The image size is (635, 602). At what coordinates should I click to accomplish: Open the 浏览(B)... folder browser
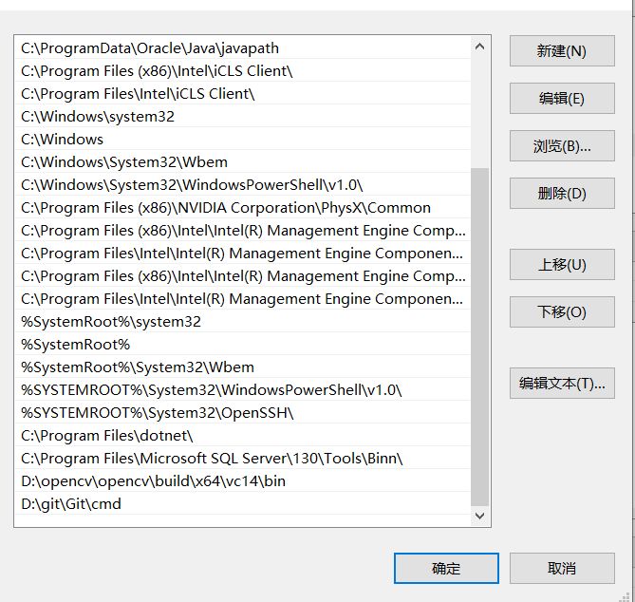point(562,146)
